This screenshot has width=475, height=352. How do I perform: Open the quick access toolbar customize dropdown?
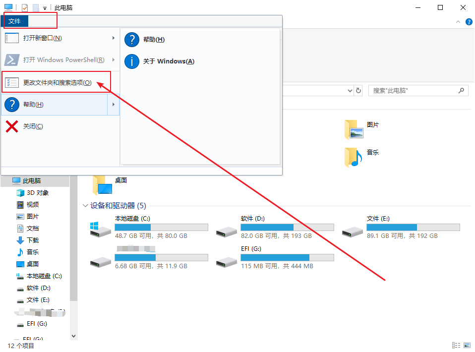pyautogui.click(x=45, y=8)
